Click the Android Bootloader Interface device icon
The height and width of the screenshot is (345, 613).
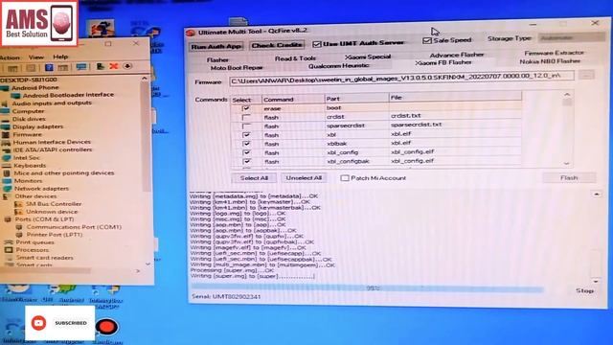coord(16,96)
